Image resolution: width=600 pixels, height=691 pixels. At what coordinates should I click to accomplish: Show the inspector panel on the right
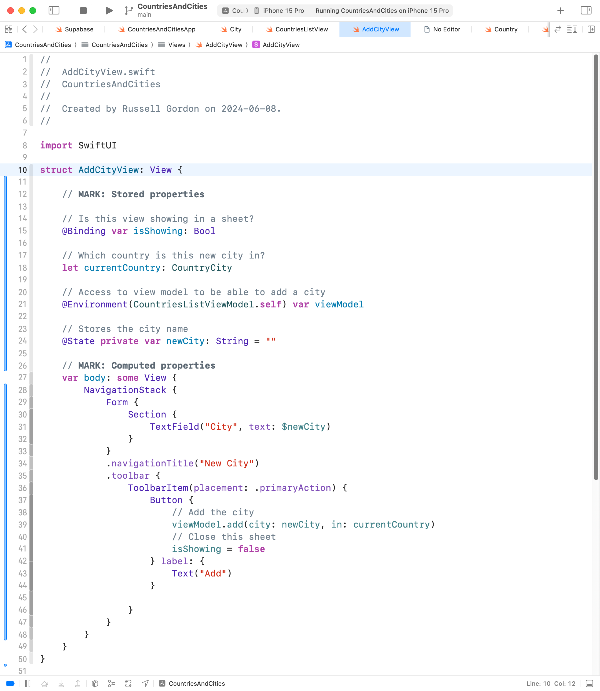(586, 10)
